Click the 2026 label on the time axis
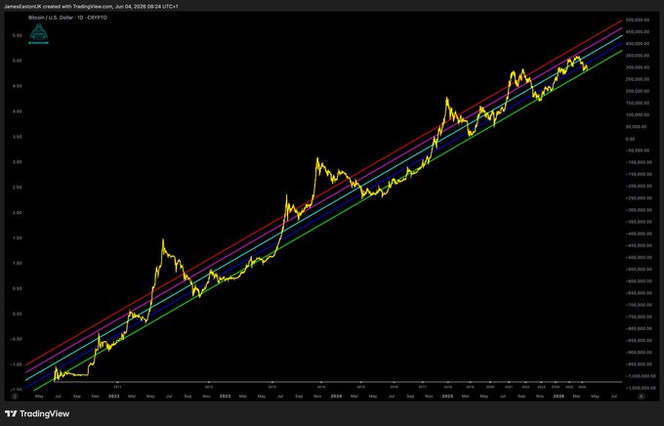Screen dimensions: 664x426 (x=559, y=397)
